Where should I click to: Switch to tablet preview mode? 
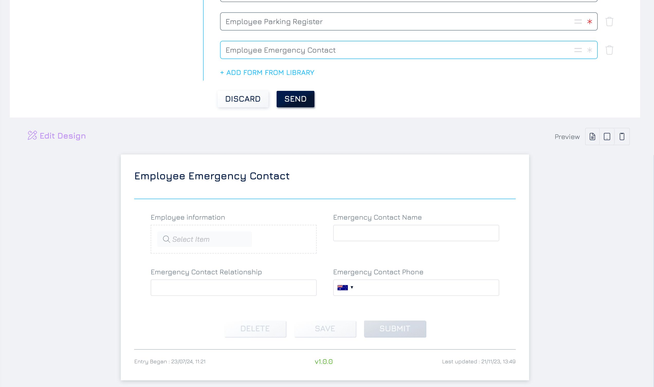[x=607, y=136]
